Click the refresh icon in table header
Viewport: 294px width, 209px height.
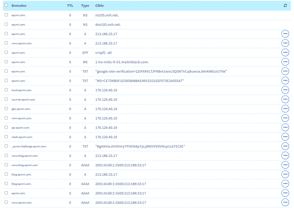pos(285,5)
